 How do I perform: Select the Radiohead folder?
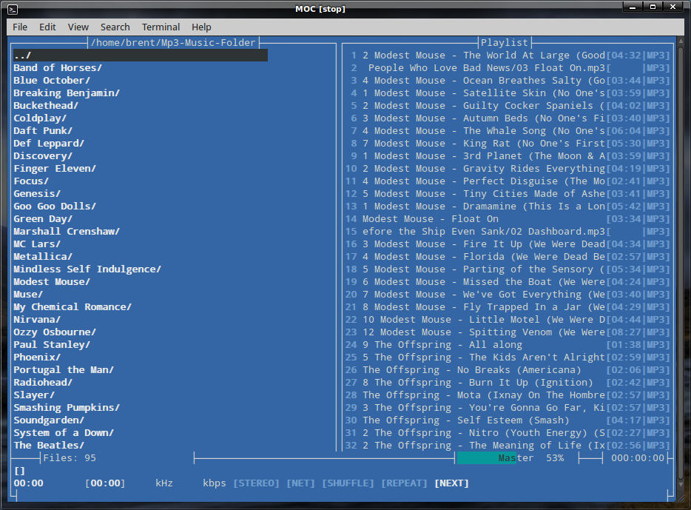coord(43,382)
